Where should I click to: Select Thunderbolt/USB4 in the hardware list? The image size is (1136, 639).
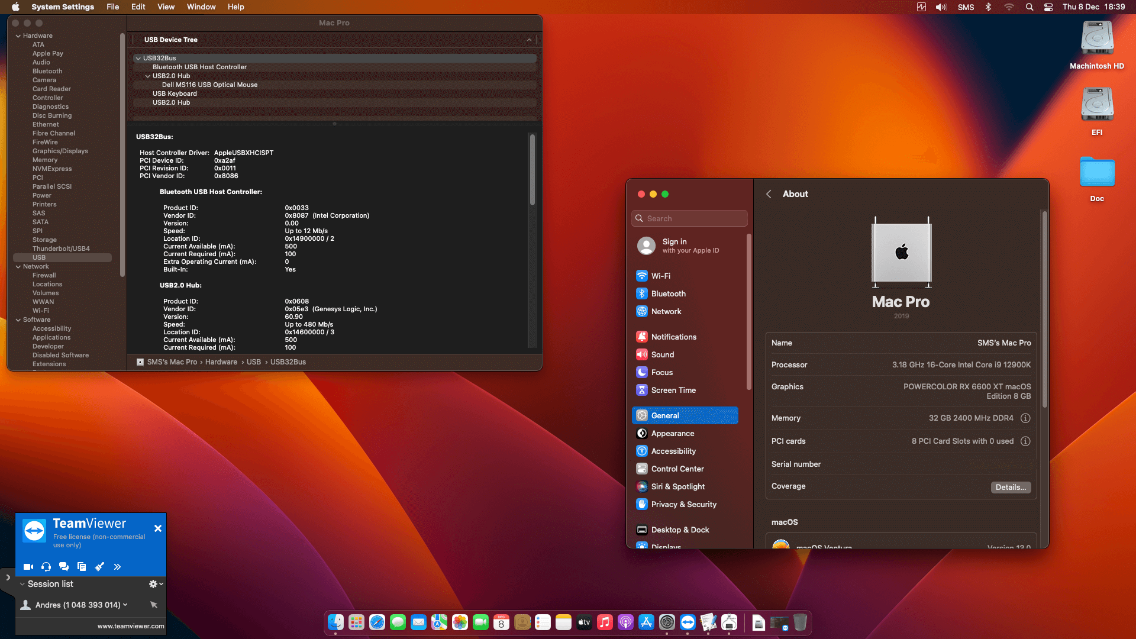[x=61, y=249]
